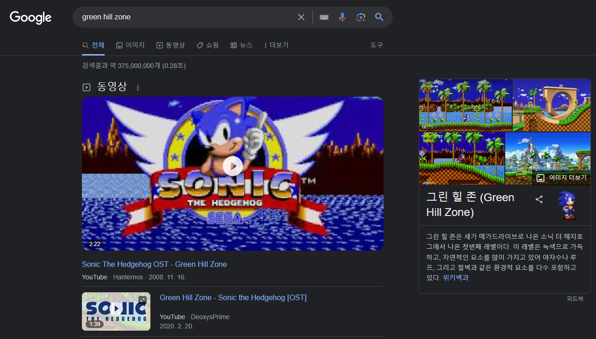Click 이미지 더보기 button
The width and height of the screenshot is (596, 339).
point(561,178)
